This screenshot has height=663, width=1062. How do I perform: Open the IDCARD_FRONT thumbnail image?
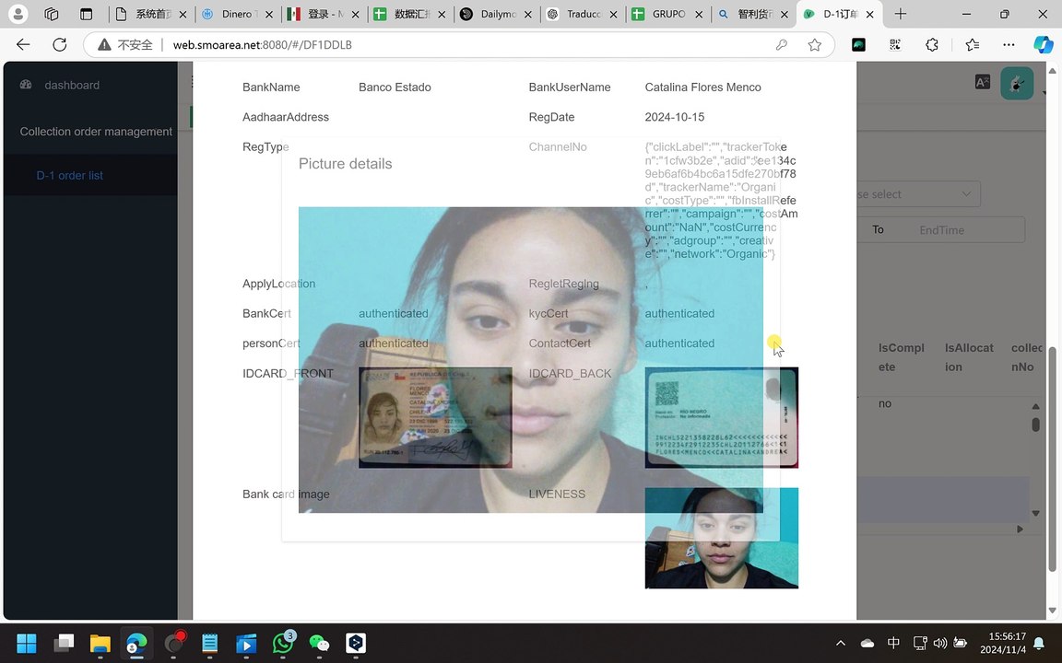tap(435, 417)
